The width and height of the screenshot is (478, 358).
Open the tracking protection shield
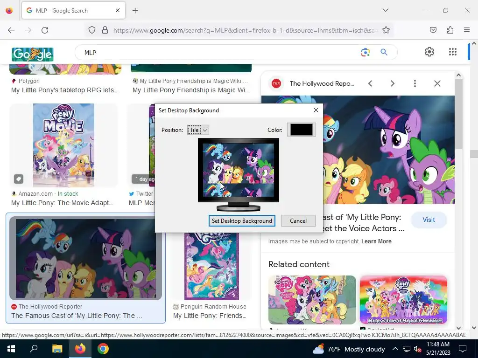92,30
